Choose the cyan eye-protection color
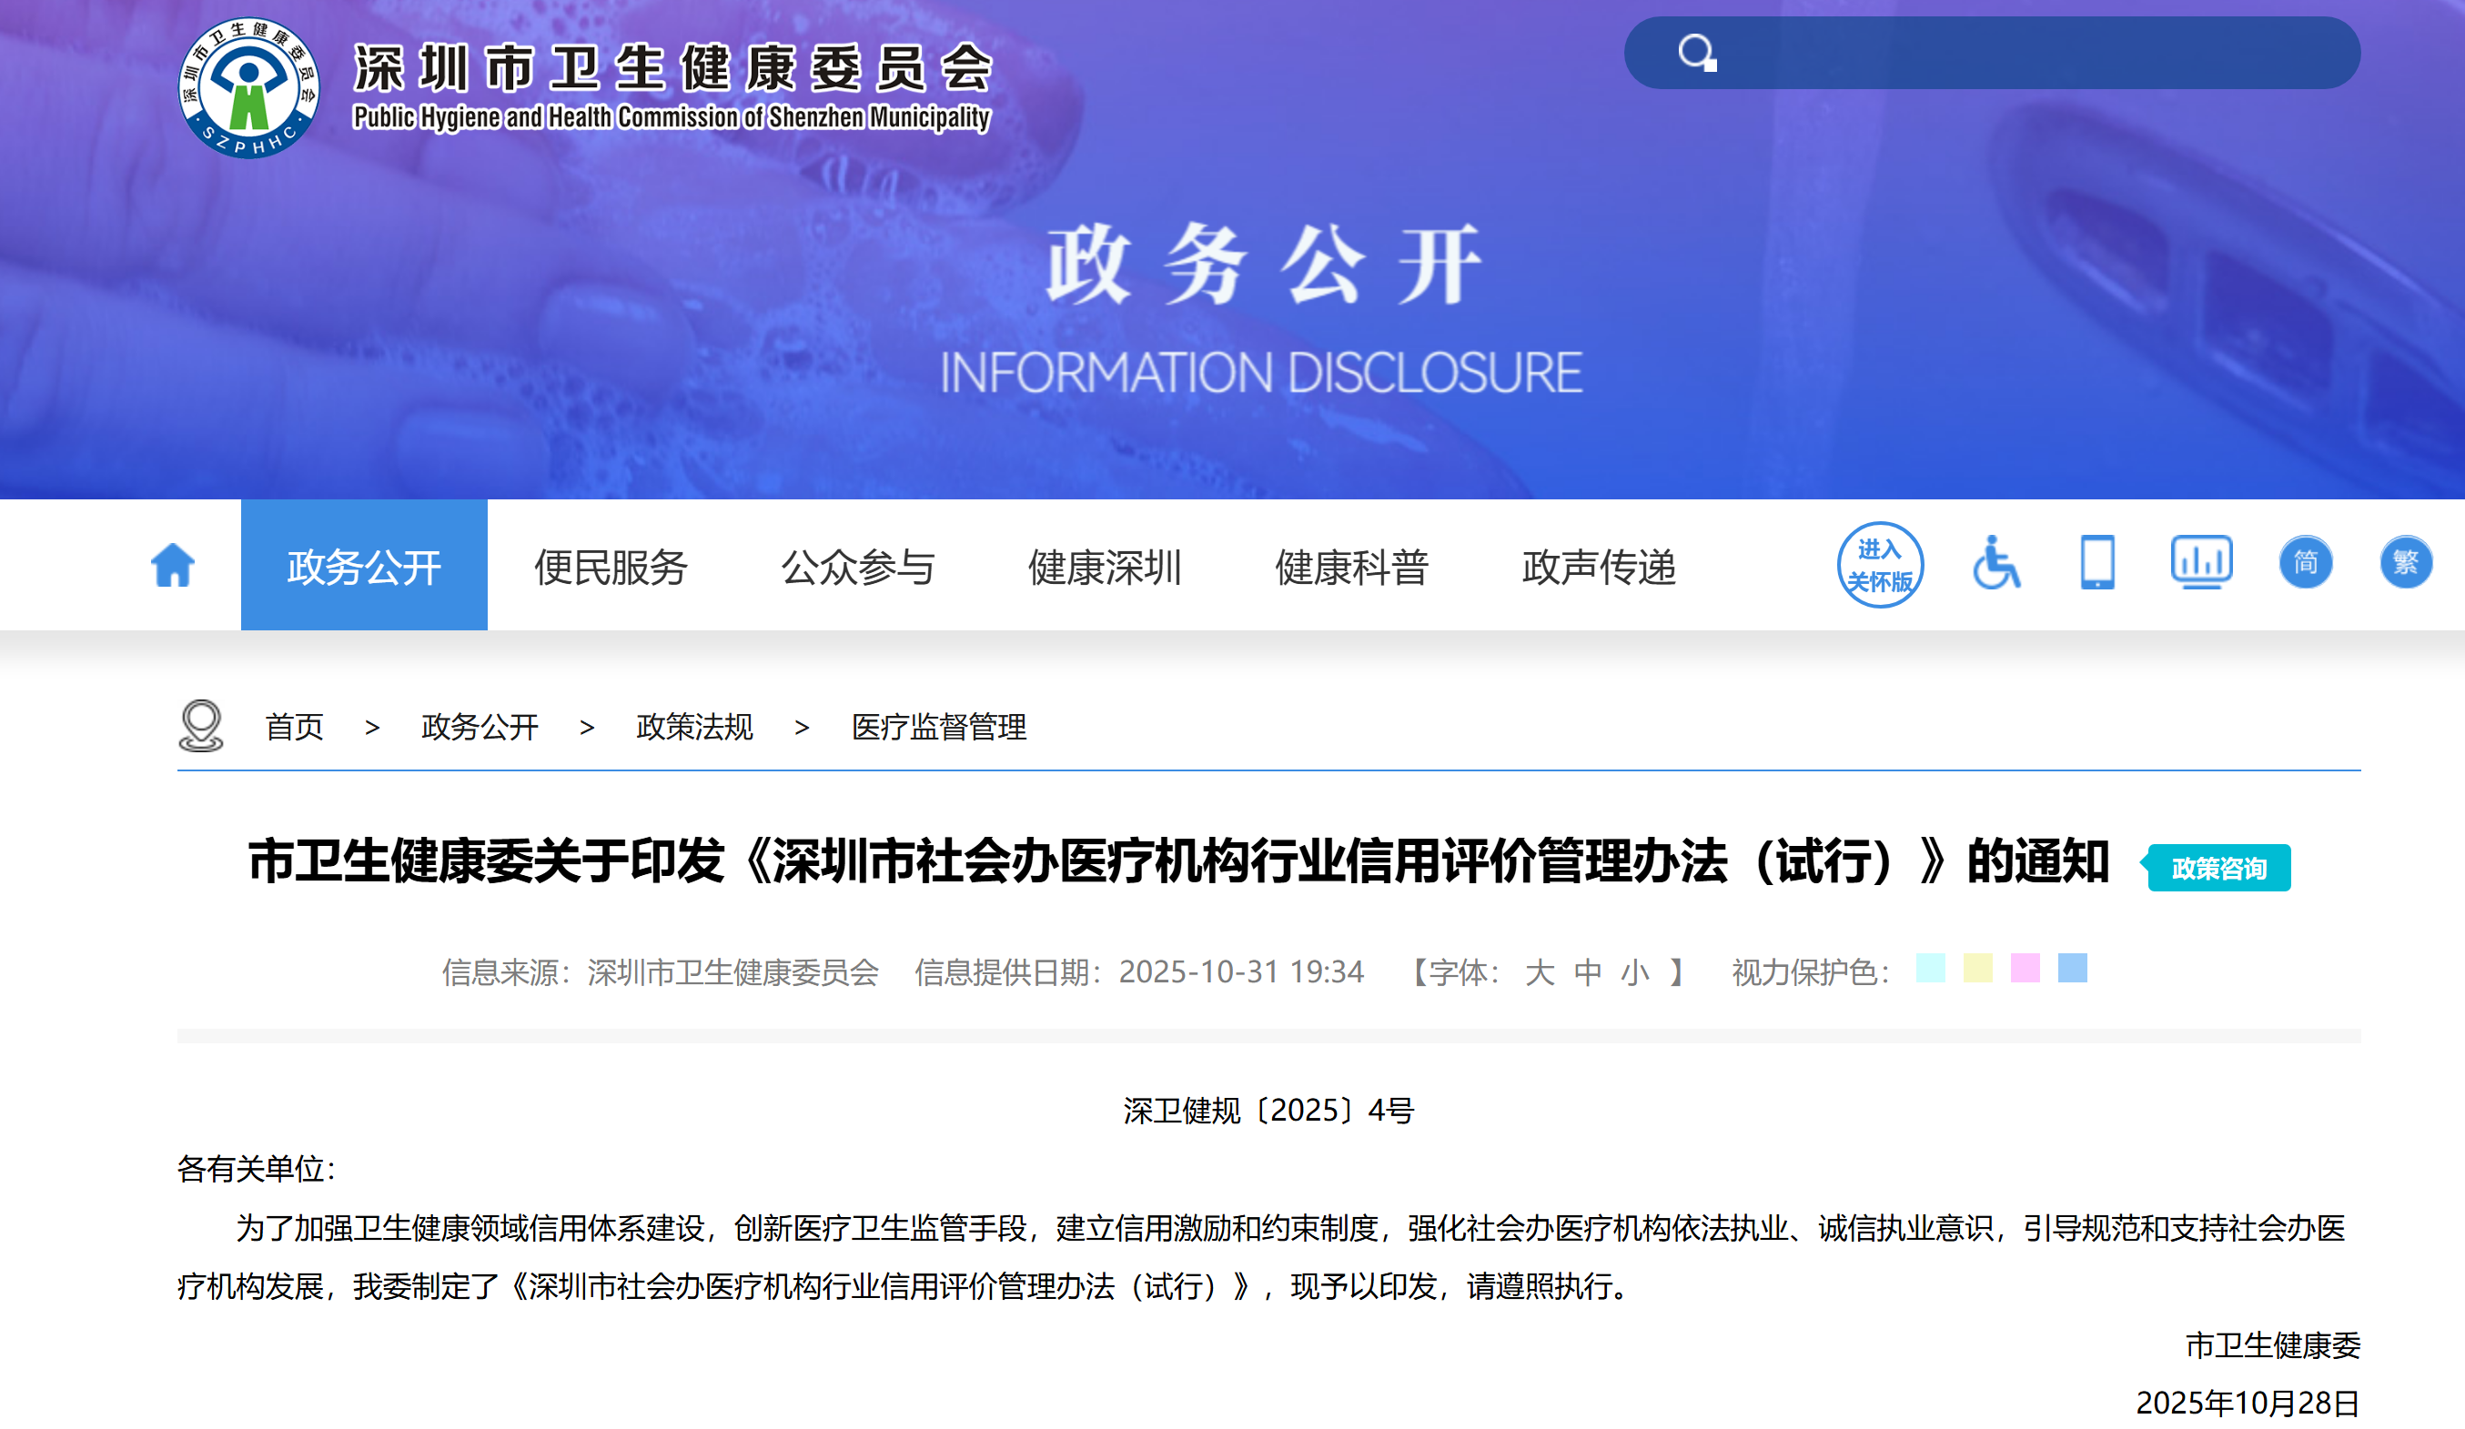2465x1429 pixels. click(x=1931, y=967)
